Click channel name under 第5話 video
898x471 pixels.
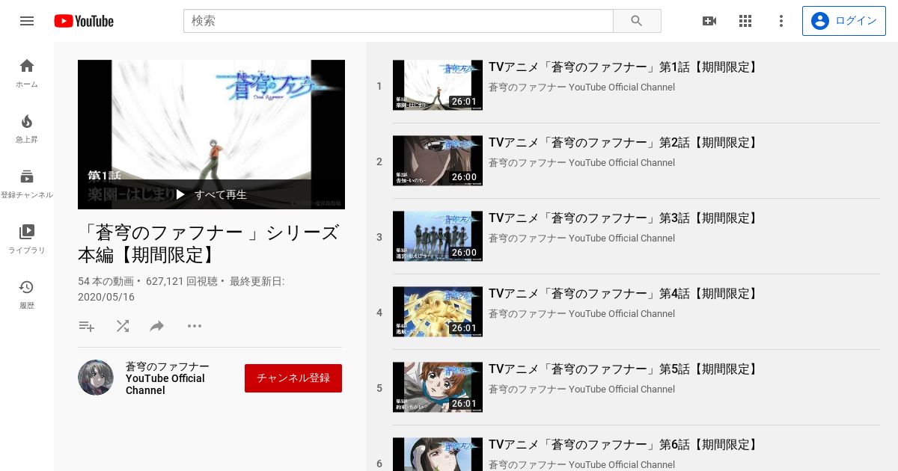click(581, 390)
